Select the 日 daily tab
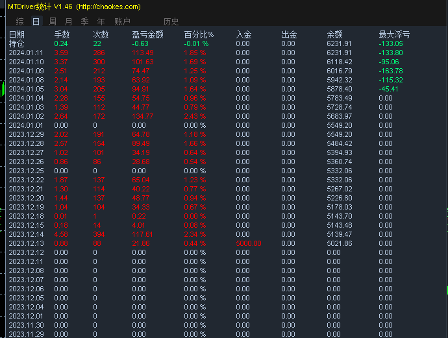This screenshot has width=448, height=338. tap(36, 21)
